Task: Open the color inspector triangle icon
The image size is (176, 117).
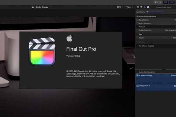Action: pyautogui.click(x=141, y=7)
